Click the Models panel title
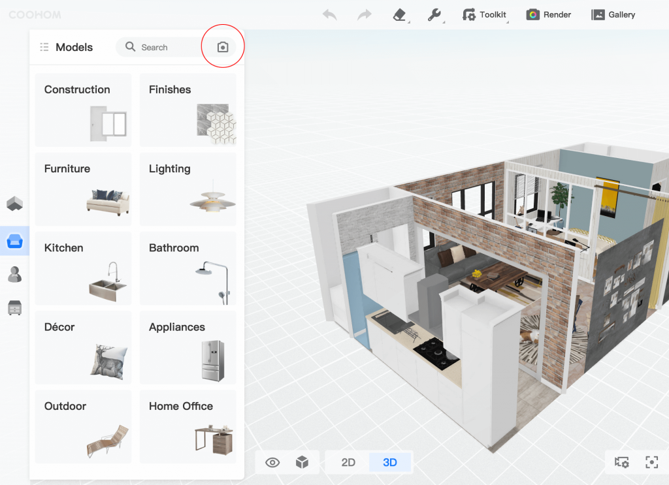Image resolution: width=669 pixels, height=485 pixels. (74, 47)
